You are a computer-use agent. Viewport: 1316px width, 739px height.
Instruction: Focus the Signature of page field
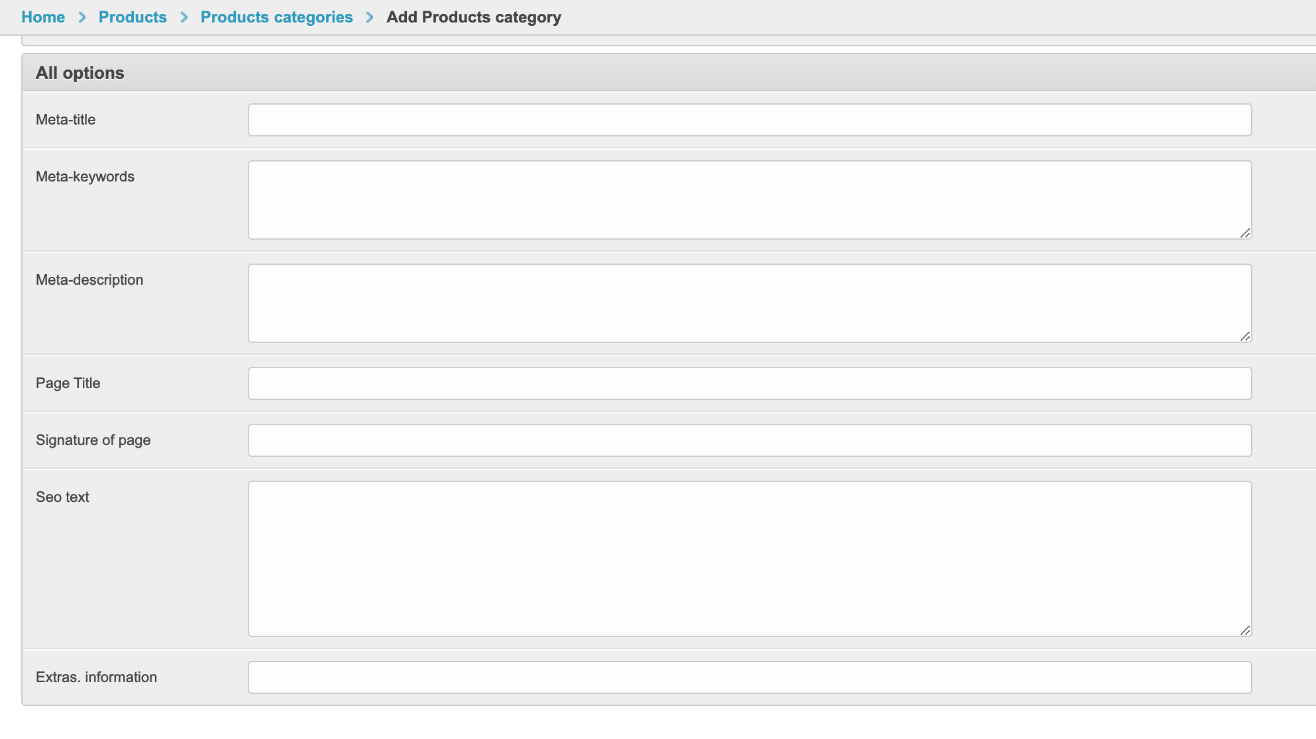point(749,440)
